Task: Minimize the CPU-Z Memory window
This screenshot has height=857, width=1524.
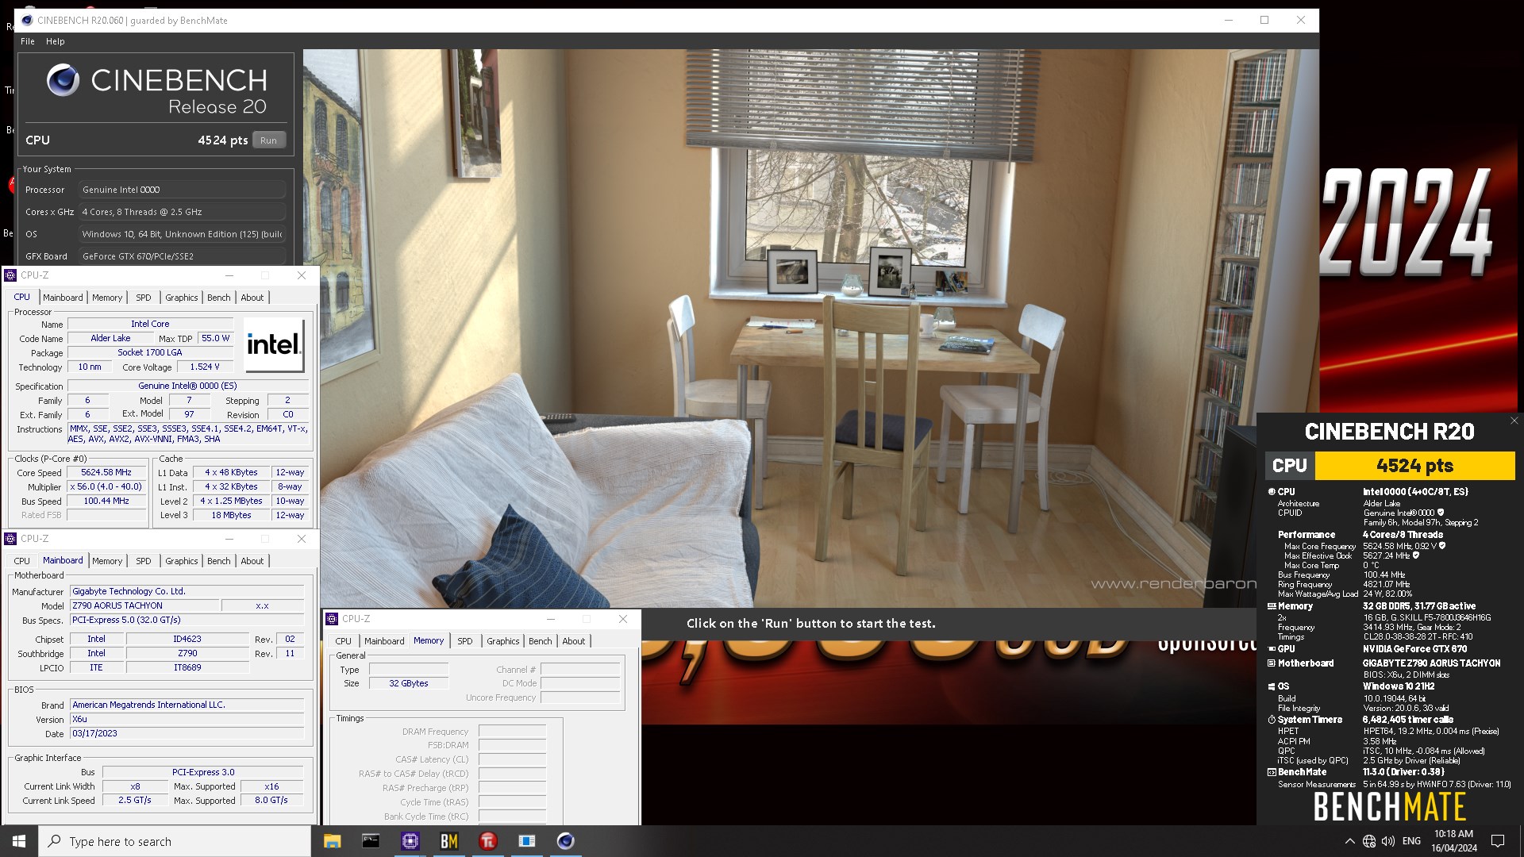Action: [551, 619]
